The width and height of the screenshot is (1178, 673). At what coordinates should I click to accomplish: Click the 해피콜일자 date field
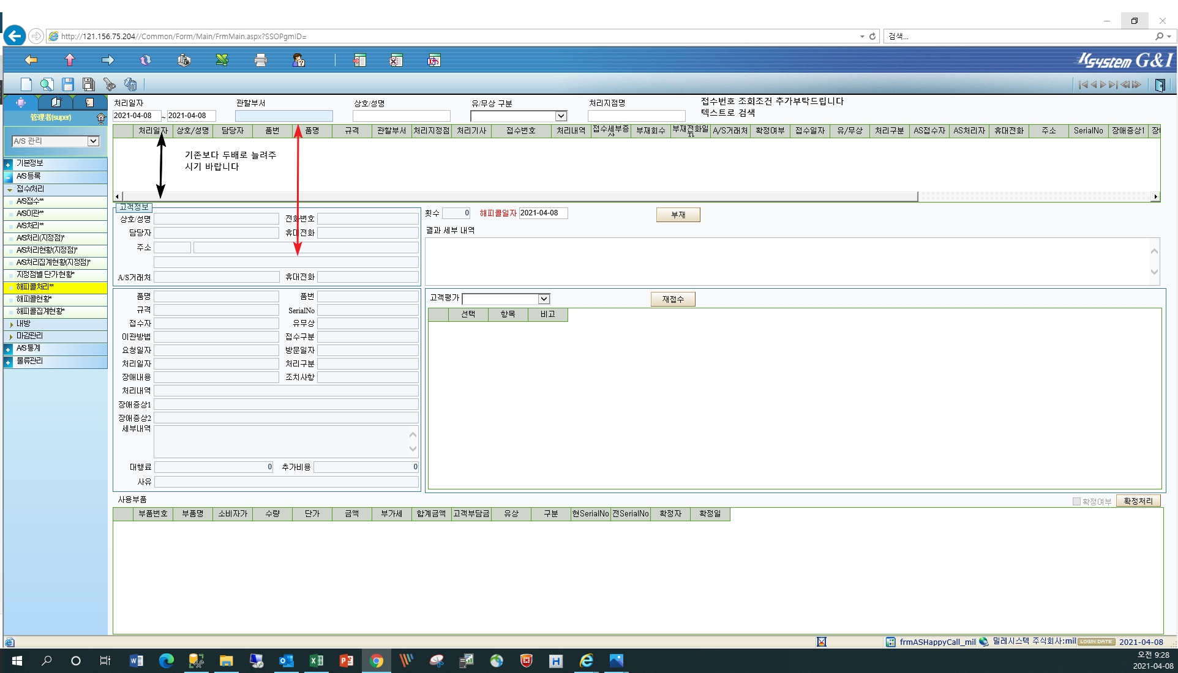click(543, 213)
